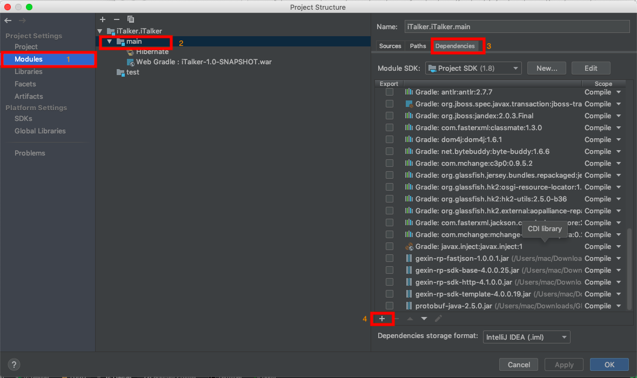
Task: Click the javax.inject library icon
Action: click(409, 246)
